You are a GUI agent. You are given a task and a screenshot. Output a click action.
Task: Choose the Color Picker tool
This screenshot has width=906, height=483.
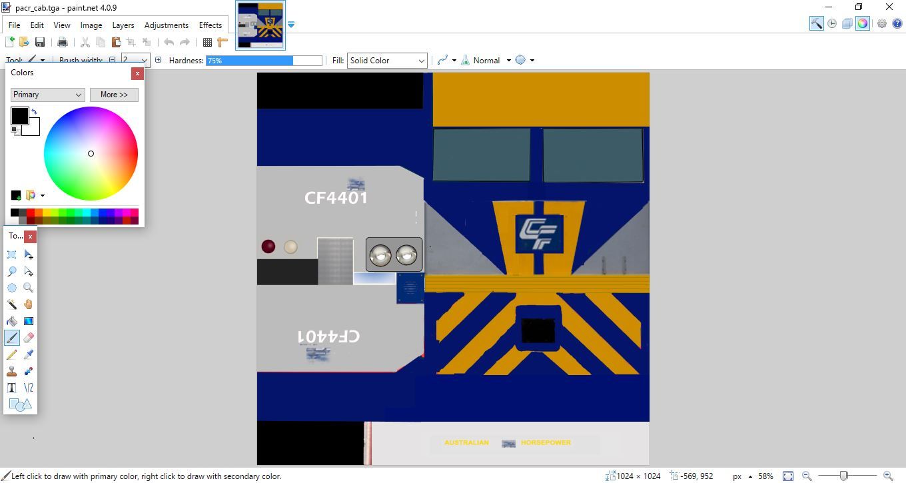coord(28,354)
